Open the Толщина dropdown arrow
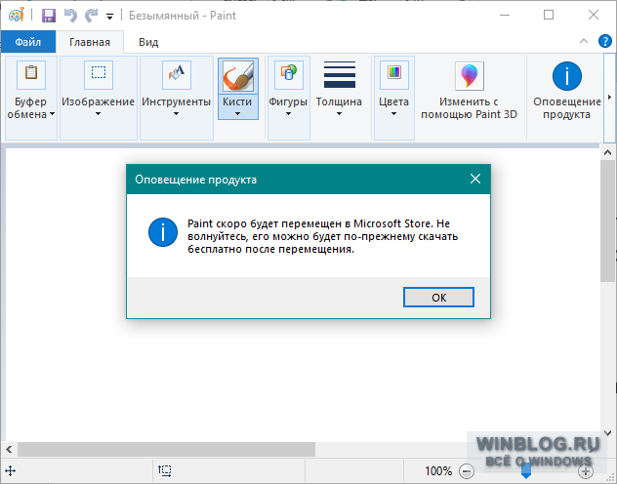Screen dimensions: 617x484 [x=339, y=114]
